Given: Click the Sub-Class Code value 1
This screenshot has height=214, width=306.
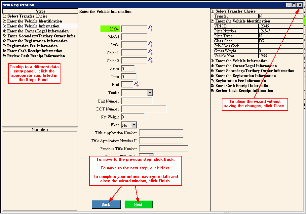Looking at the screenshot, I should pyautogui.click(x=281, y=46).
